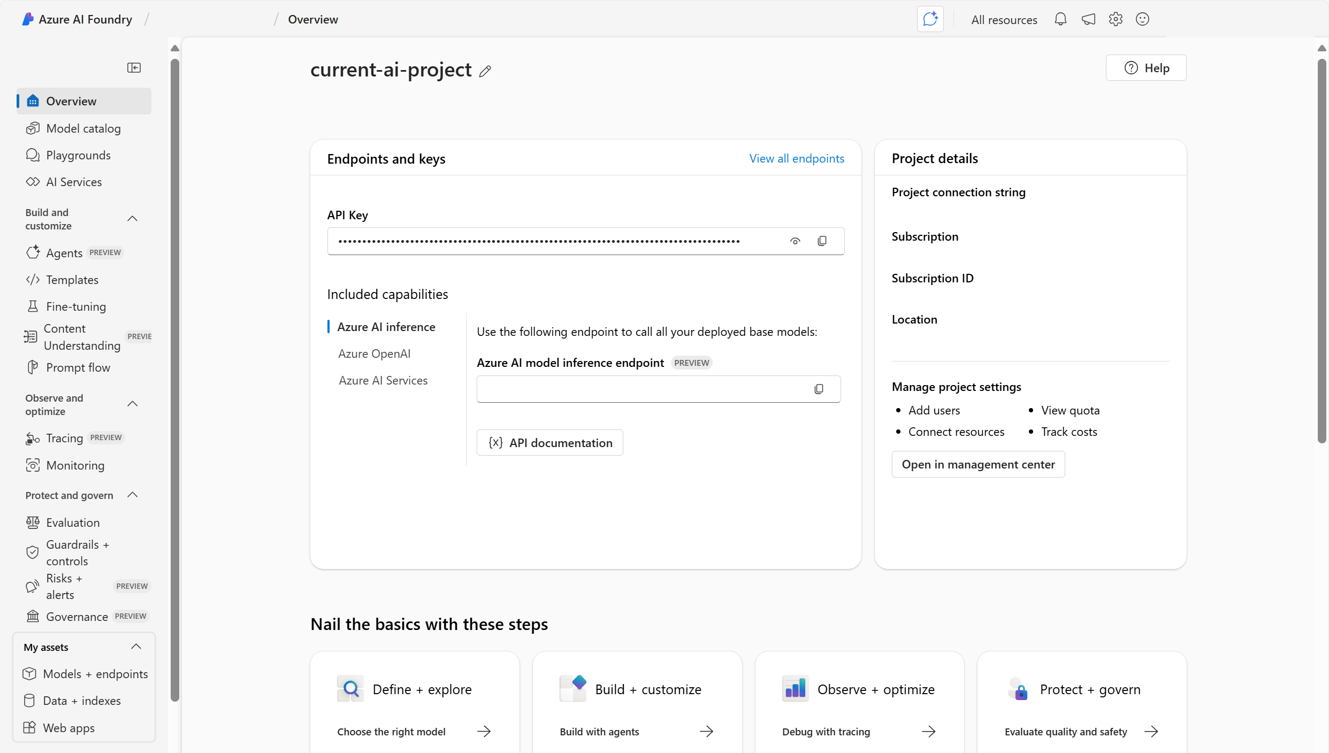Open Agents preview page
1329x753 pixels.
tap(84, 253)
